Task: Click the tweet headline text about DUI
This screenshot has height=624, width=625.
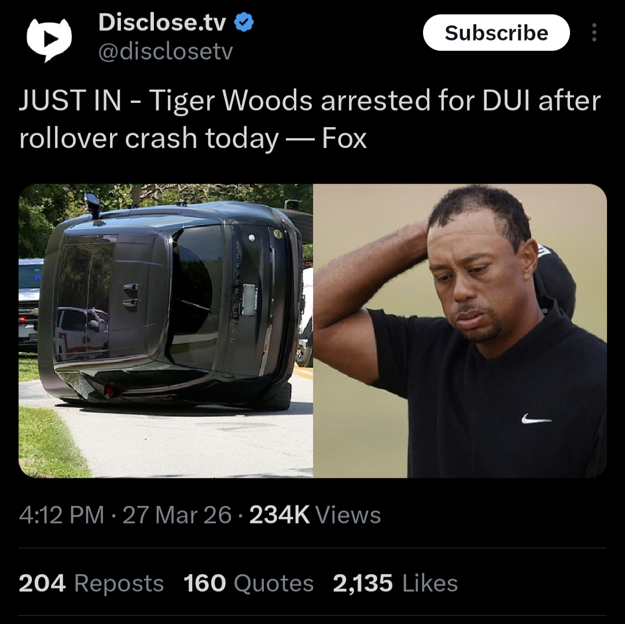Action: tap(310, 120)
